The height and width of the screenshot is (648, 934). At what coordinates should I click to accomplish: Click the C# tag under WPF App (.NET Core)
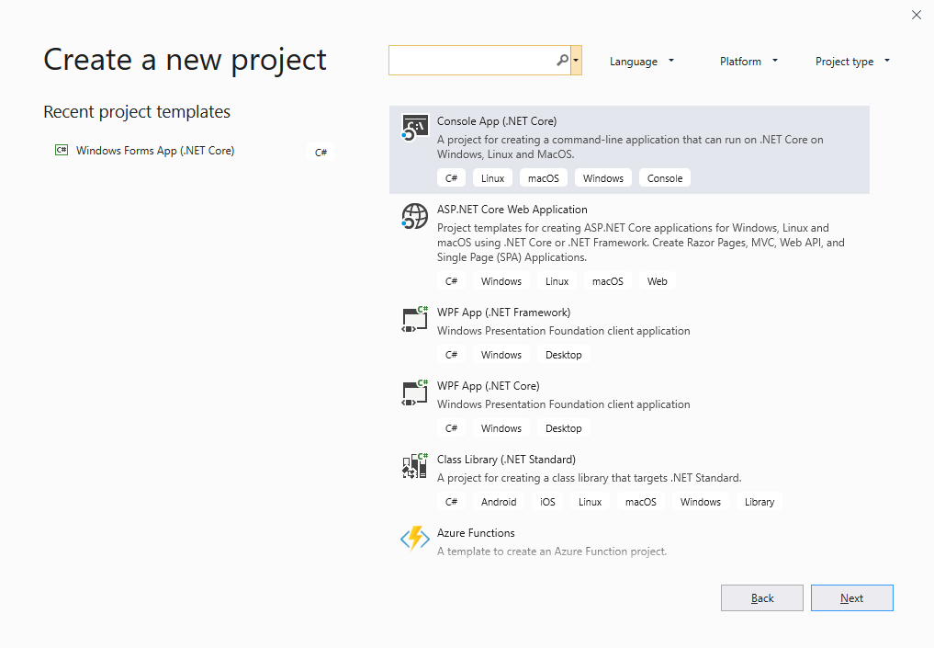coord(451,428)
